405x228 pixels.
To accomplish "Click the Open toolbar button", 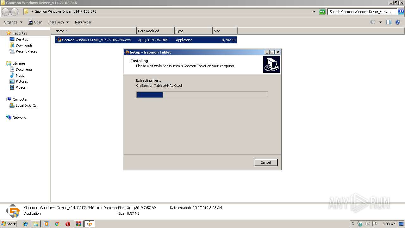I will [35, 22].
